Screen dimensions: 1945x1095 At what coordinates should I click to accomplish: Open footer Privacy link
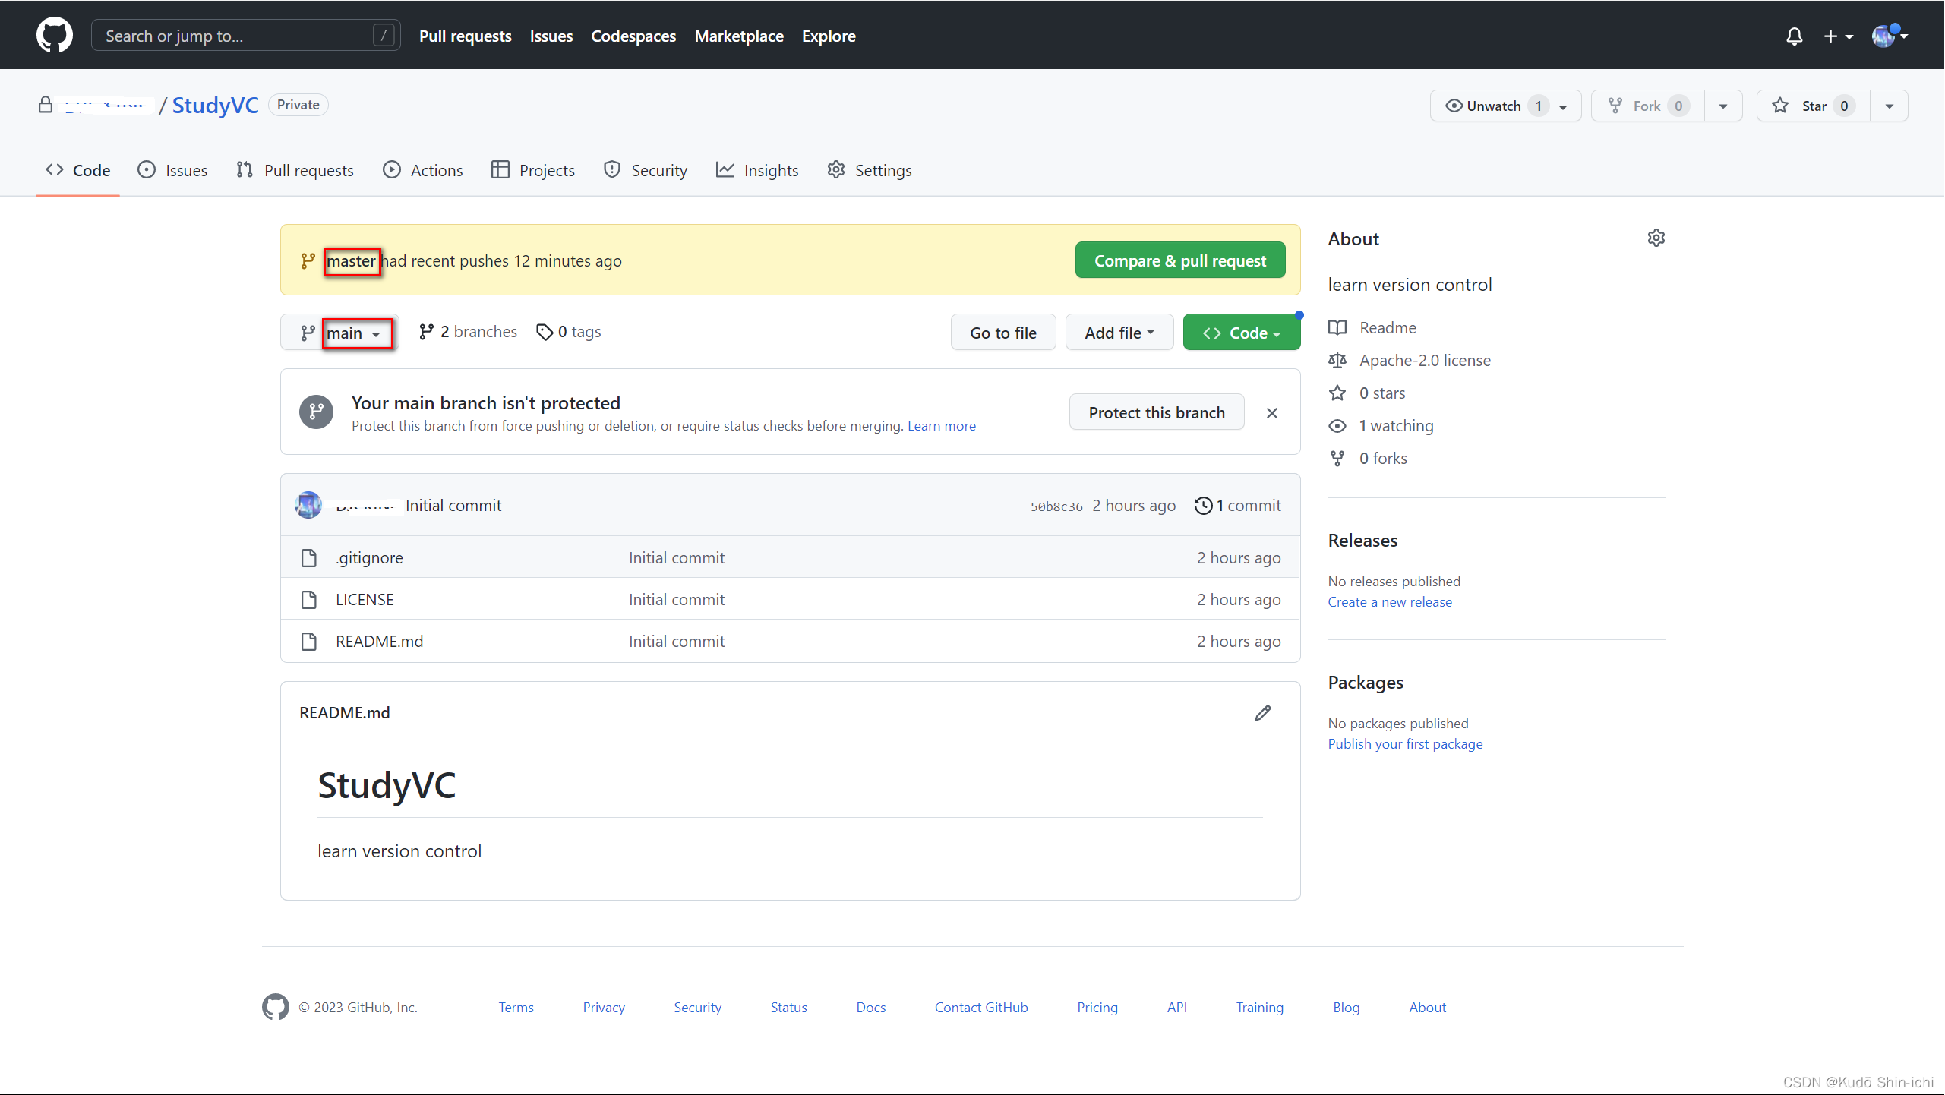(x=604, y=1008)
